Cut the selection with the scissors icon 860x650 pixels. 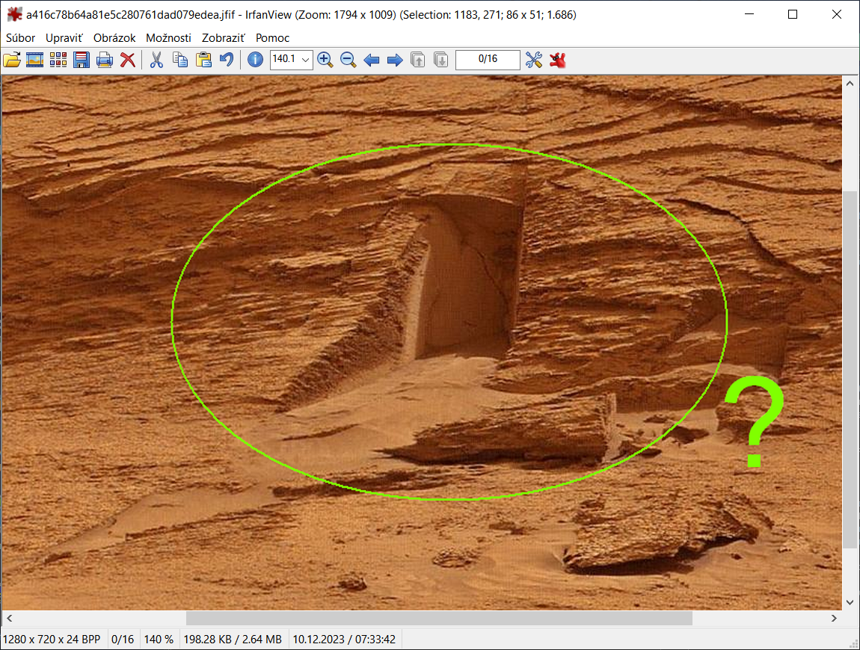point(156,60)
